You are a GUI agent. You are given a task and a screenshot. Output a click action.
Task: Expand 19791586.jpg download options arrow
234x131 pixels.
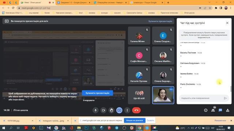point(33,121)
